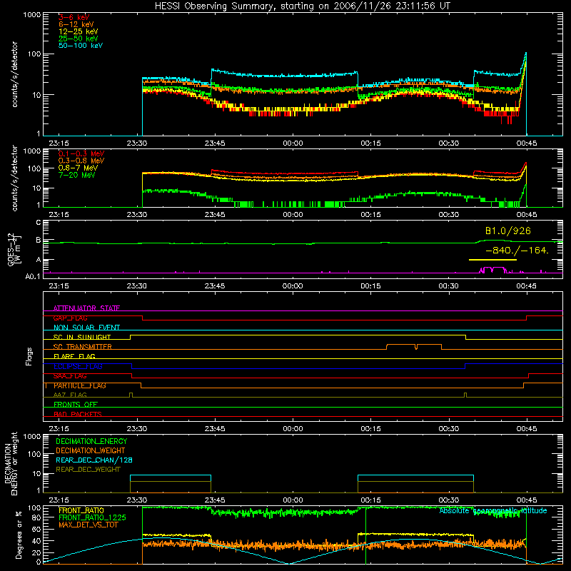Select the 0.1-0.3 MeV legend label
This screenshot has width=571, height=571.
pyautogui.click(x=81, y=153)
